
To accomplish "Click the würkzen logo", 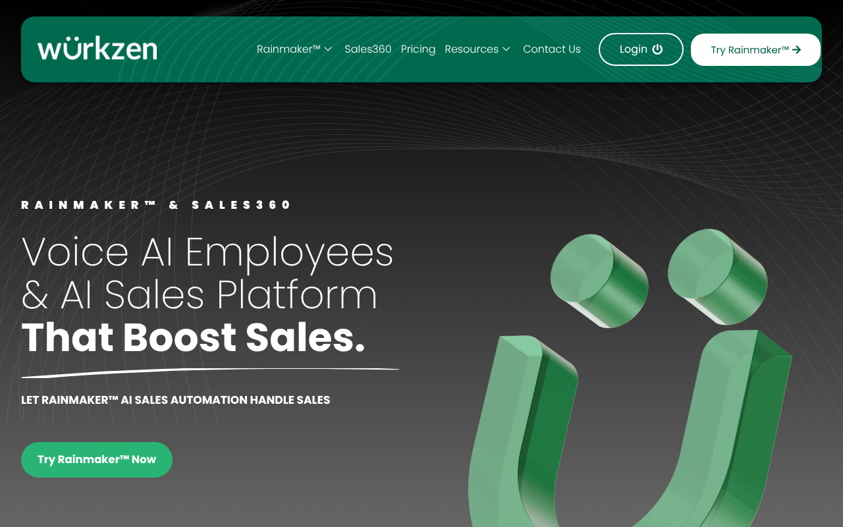I will pyautogui.click(x=97, y=49).
